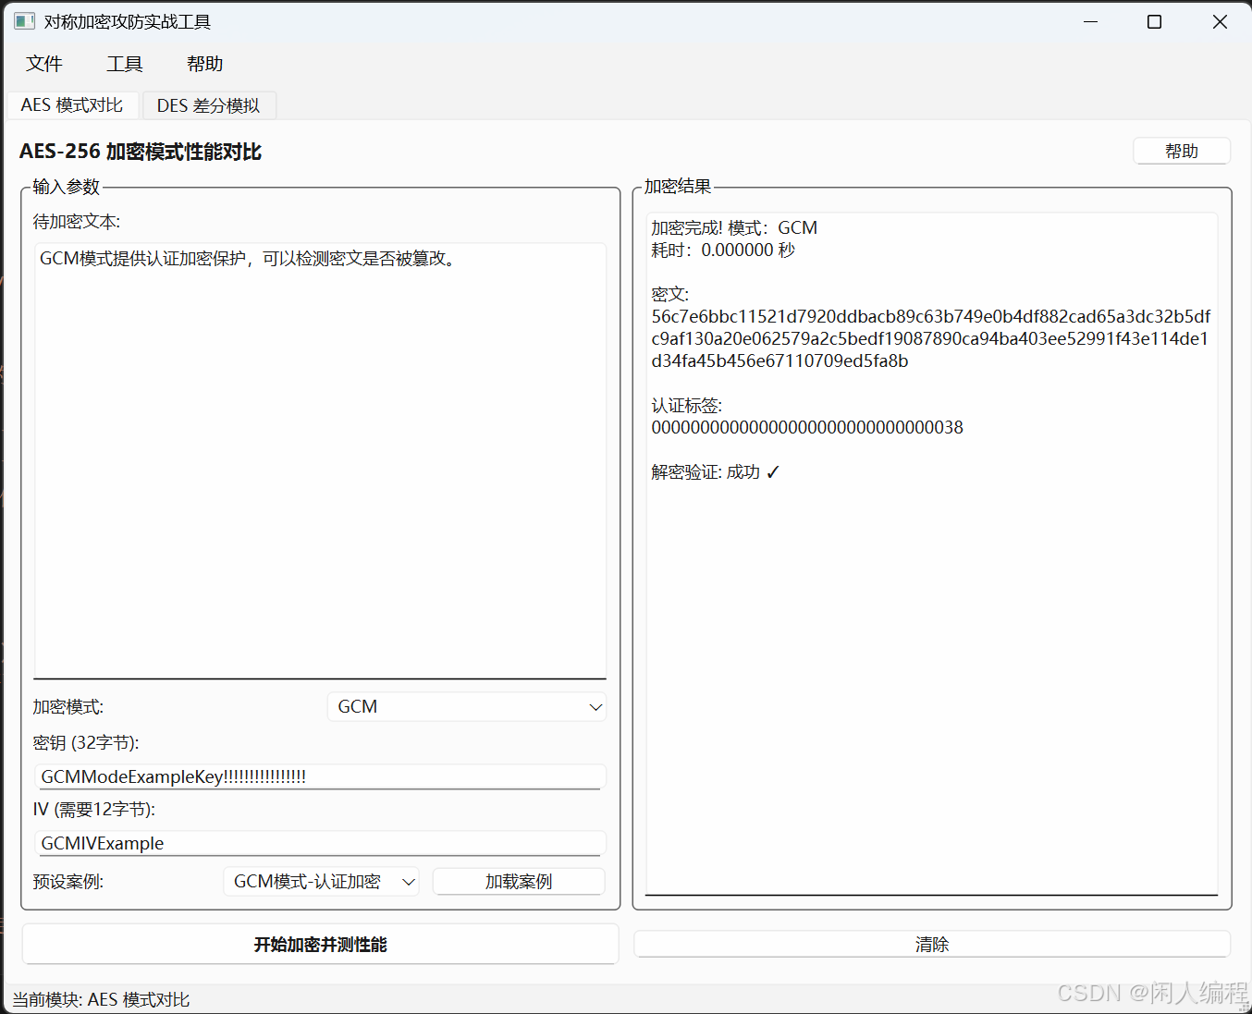Click the status bar 当前模块 label
This screenshot has height=1014, width=1252.
tap(102, 999)
